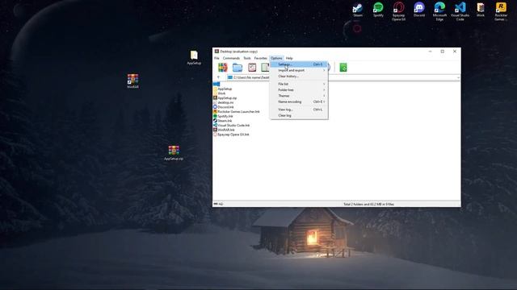Open the Visual Studio Code desktop shortcut
This screenshot has width=517, height=290.
tap(460, 11)
